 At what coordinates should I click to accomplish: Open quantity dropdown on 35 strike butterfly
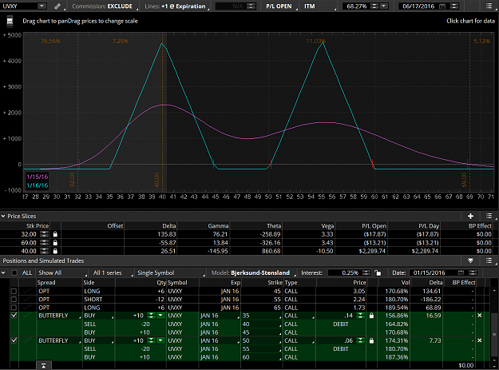click(160, 316)
